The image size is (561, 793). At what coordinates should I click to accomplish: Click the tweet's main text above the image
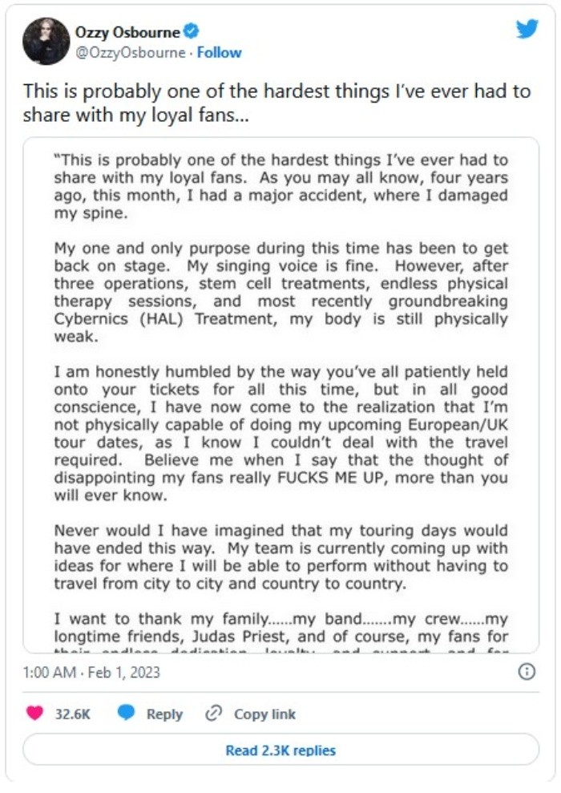pos(276,103)
